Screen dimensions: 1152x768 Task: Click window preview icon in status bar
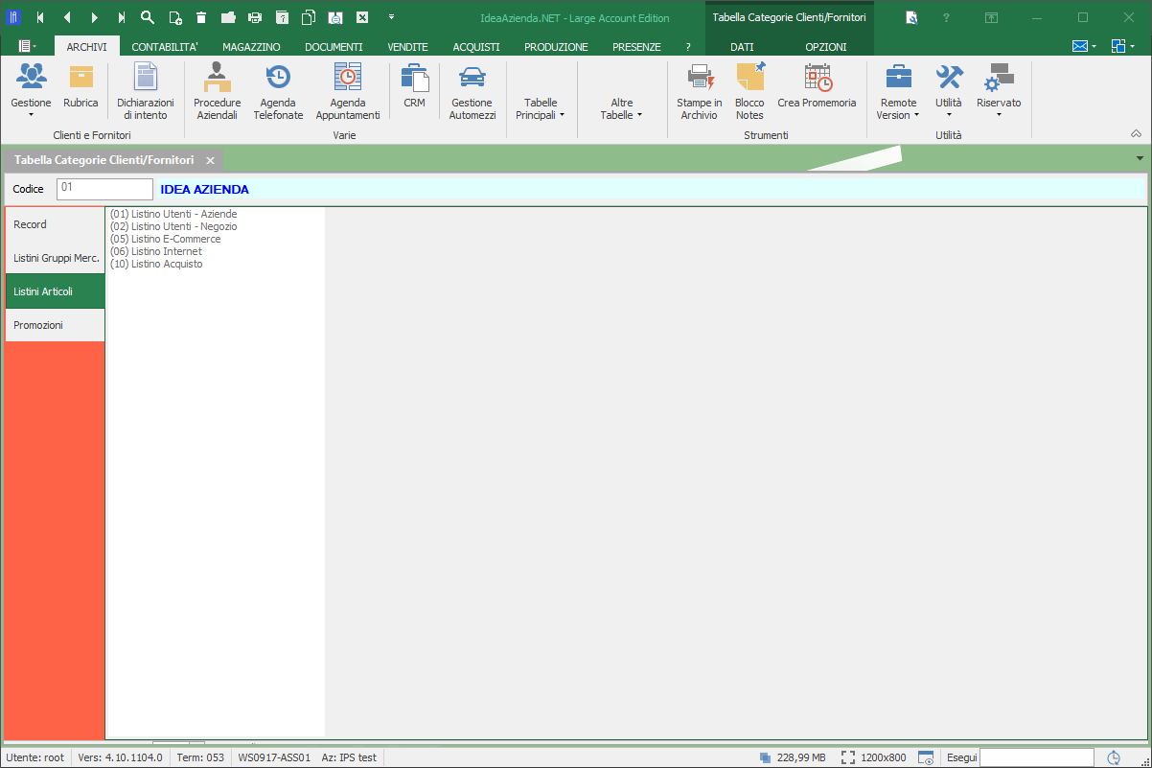[x=926, y=757]
